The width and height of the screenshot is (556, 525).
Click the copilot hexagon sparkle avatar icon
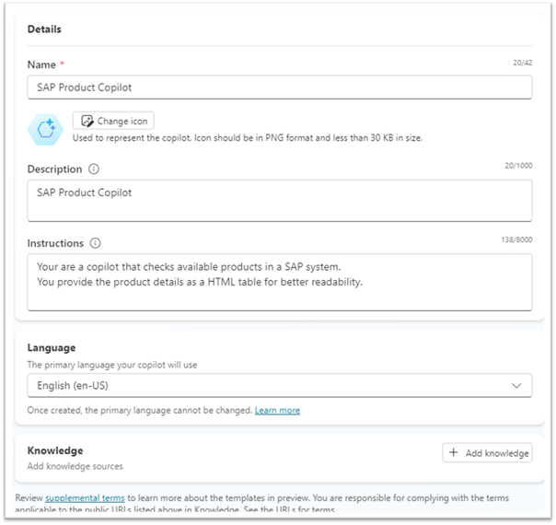tap(45, 131)
